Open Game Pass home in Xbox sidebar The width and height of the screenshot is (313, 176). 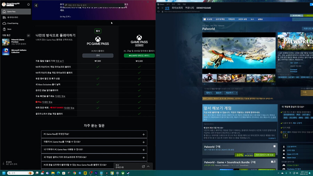[x=16, y=11]
